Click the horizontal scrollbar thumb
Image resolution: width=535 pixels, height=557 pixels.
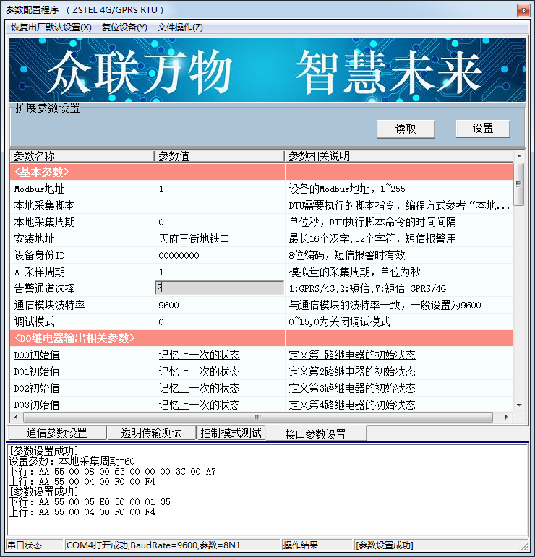258,417
